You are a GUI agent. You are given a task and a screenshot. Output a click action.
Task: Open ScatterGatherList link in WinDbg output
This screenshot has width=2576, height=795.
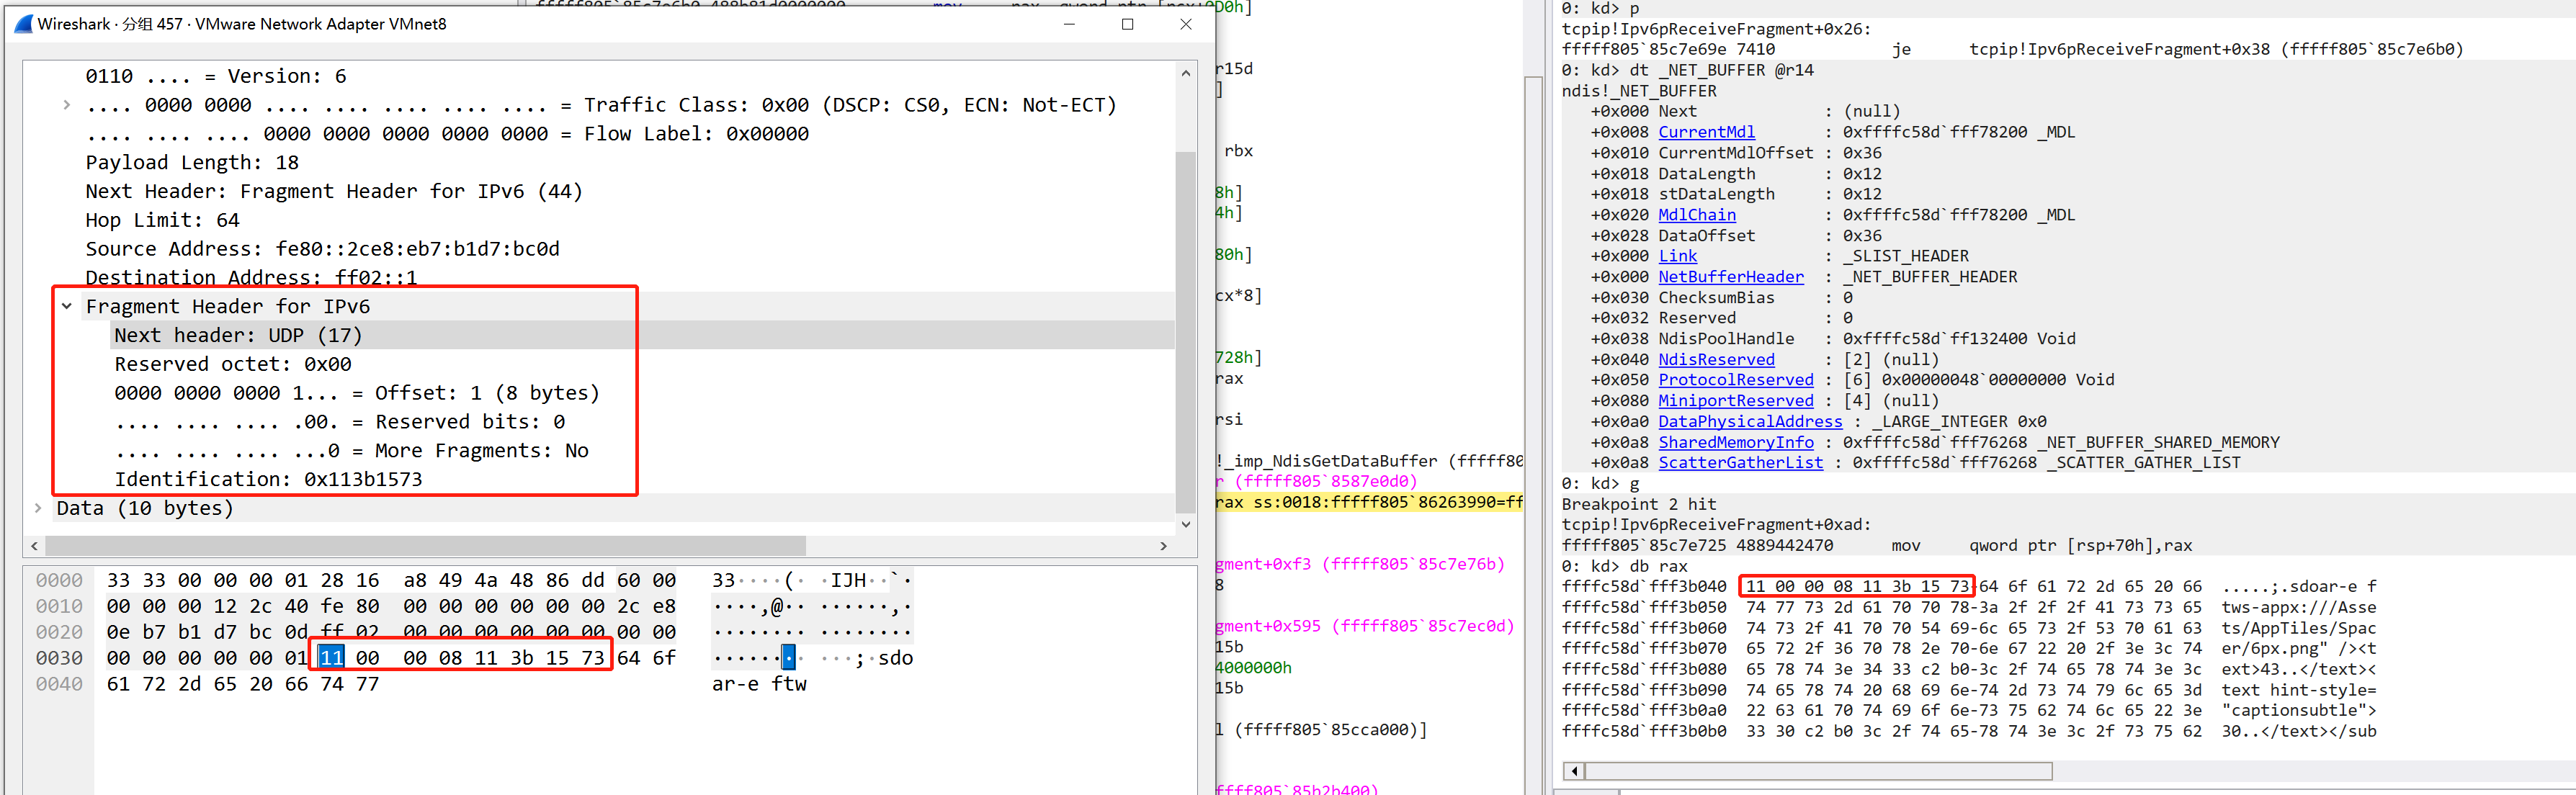point(1740,463)
